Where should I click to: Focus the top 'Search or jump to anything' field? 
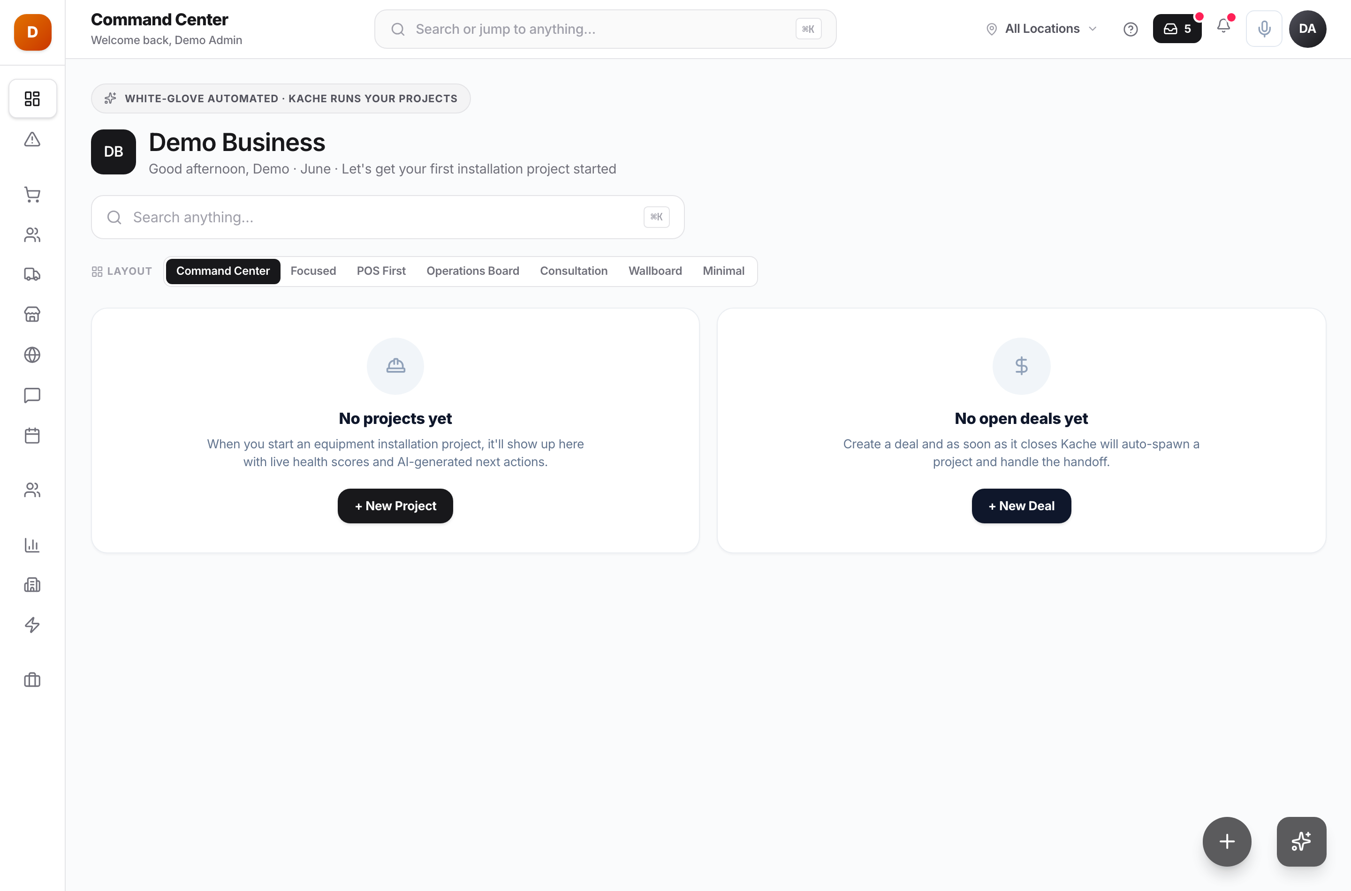pyautogui.click(x=605, y=29)
